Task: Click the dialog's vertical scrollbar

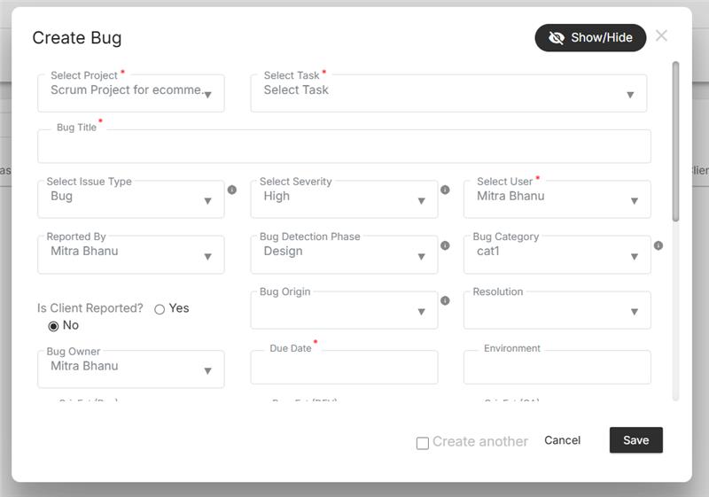Action: pyautogui.click(x=676, y=142)
